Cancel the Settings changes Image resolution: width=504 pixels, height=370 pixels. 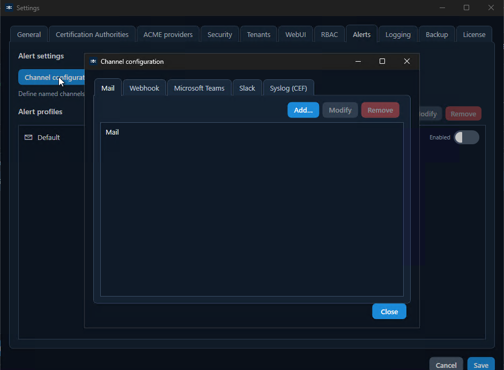pos(446,365)
